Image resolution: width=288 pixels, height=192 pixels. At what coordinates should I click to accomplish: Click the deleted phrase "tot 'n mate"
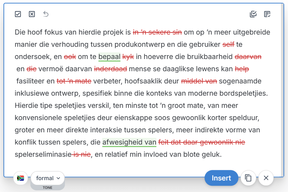[x=74, y=81]
